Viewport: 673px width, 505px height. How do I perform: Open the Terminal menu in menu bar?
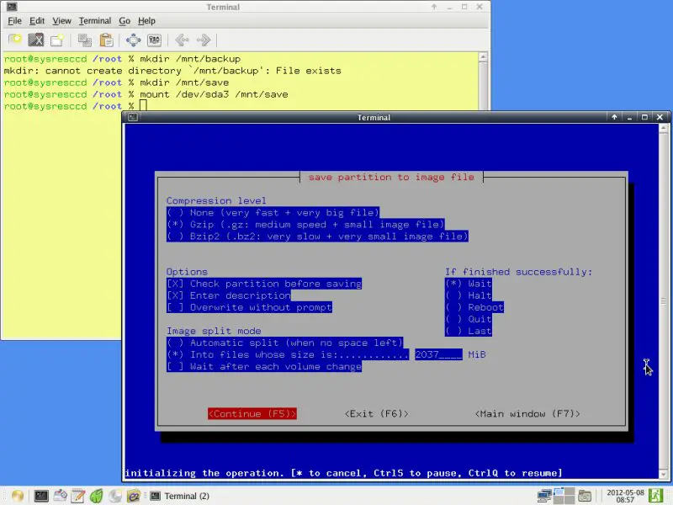click(x=94, y=20)
